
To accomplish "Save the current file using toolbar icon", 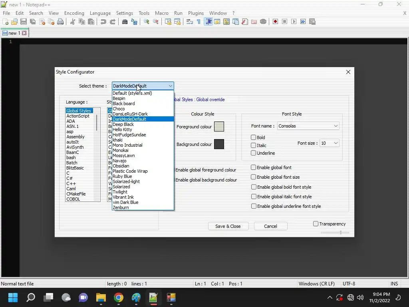I will pyautogui.click(x=24, y=22).
